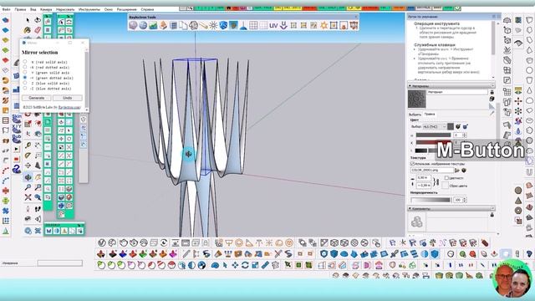Click the COLOR_0000 texture filename field

coord(431,170)
